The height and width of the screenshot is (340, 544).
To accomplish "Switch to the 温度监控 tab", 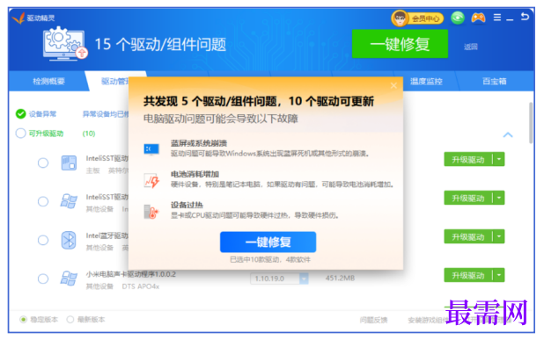I will (x=426, y=82).
